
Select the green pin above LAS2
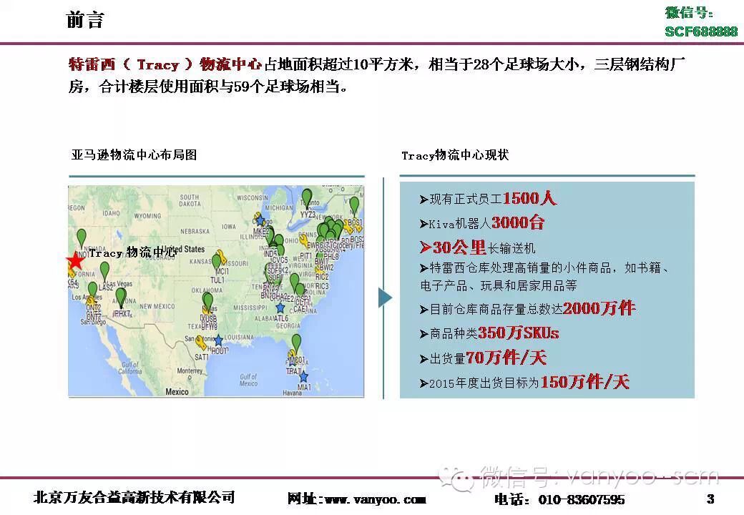104,271
